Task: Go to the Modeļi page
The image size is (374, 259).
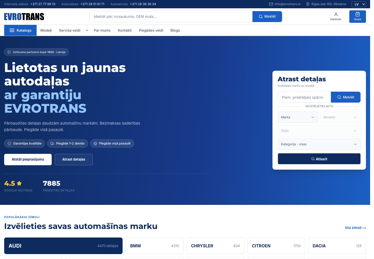Action: [x=46, y=30]
